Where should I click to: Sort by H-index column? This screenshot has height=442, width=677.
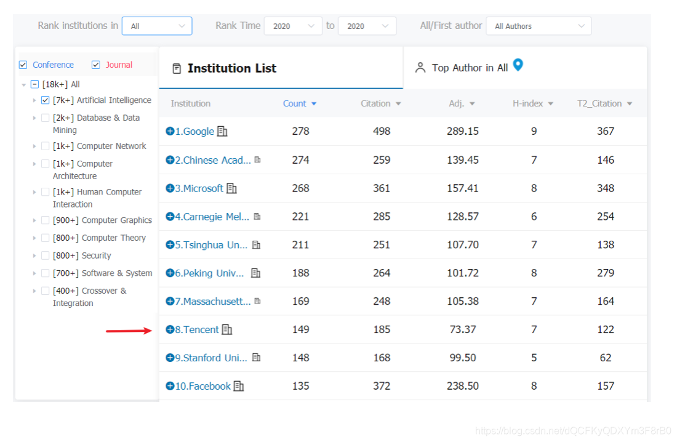pyautogui.click(x=533, y=103)
